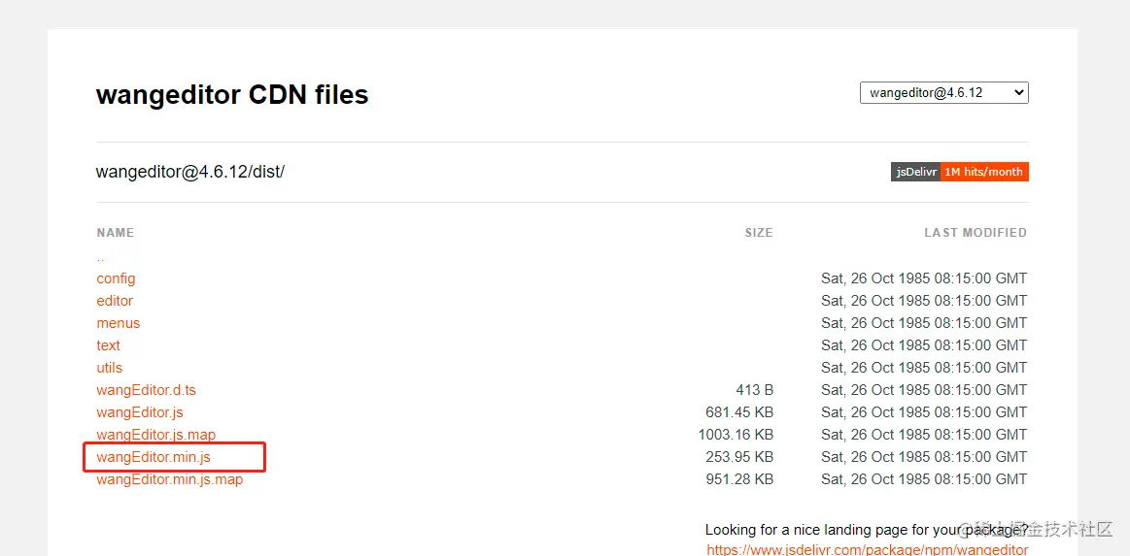Click the NAME column header
The width and height of the screenshot is (1130, 556).
click(116, 232)
